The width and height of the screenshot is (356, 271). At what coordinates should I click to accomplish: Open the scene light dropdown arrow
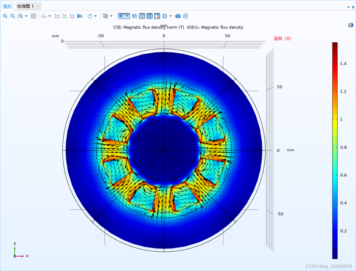point(127,16)
